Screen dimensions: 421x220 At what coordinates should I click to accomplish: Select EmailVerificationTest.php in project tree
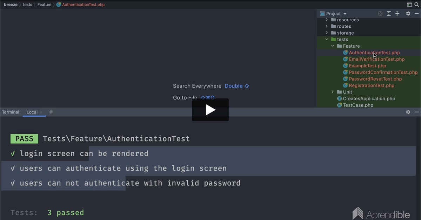click(377, 59)
